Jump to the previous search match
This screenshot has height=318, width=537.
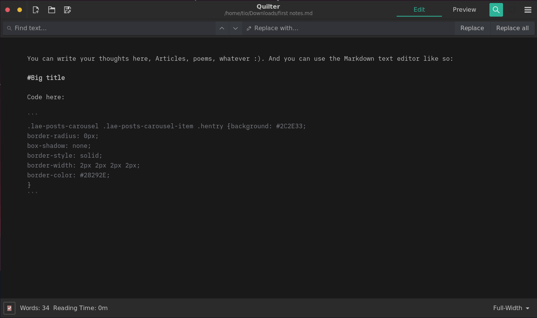pos(222,28)
